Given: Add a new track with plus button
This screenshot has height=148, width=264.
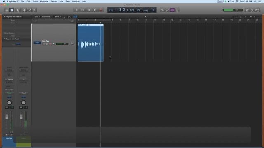Looking at the screenshot, I should (35, 21).
